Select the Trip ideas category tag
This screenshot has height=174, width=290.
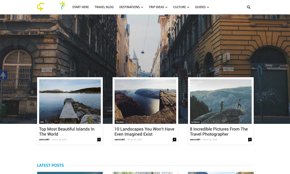click(119, 122)
